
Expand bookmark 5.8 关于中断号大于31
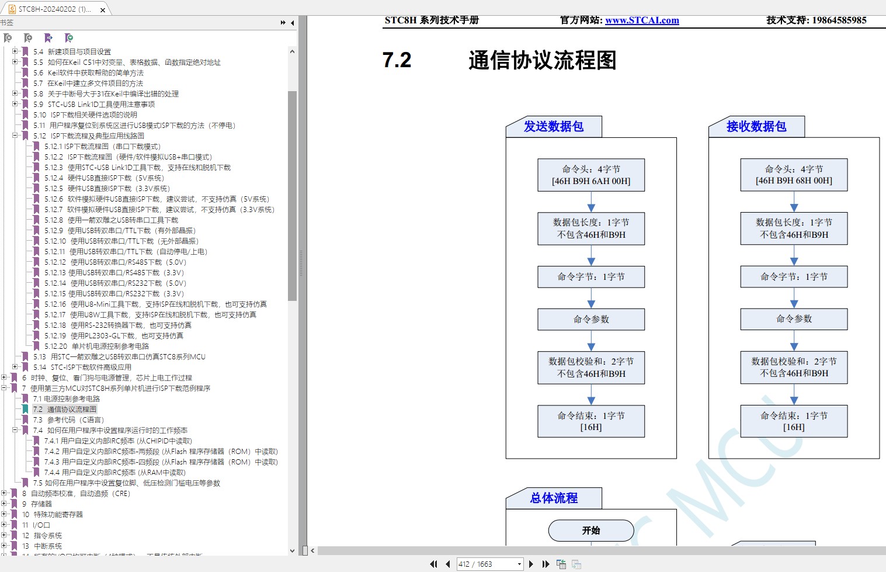[15, 93]
